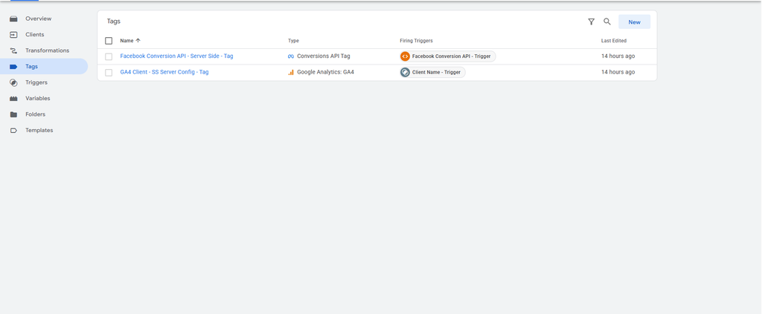Open GA4 Client - SS Server Config - Tag
This screenshot has width=762, height=314.
pos(164,72)
